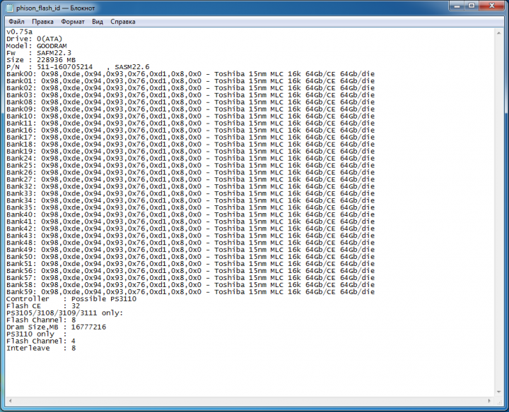This screenshot has height=412, width=509.
Task: Click the vertical scrollbar up arrow
Action: coord(499,32)
